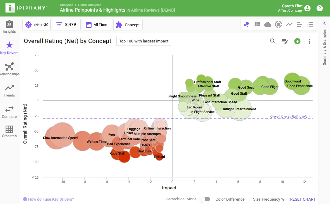Image resolution: width=330 pixels, height=204 pixels.
Task: Switch to treemap chart view icon
Action: (x=257, y=25)
